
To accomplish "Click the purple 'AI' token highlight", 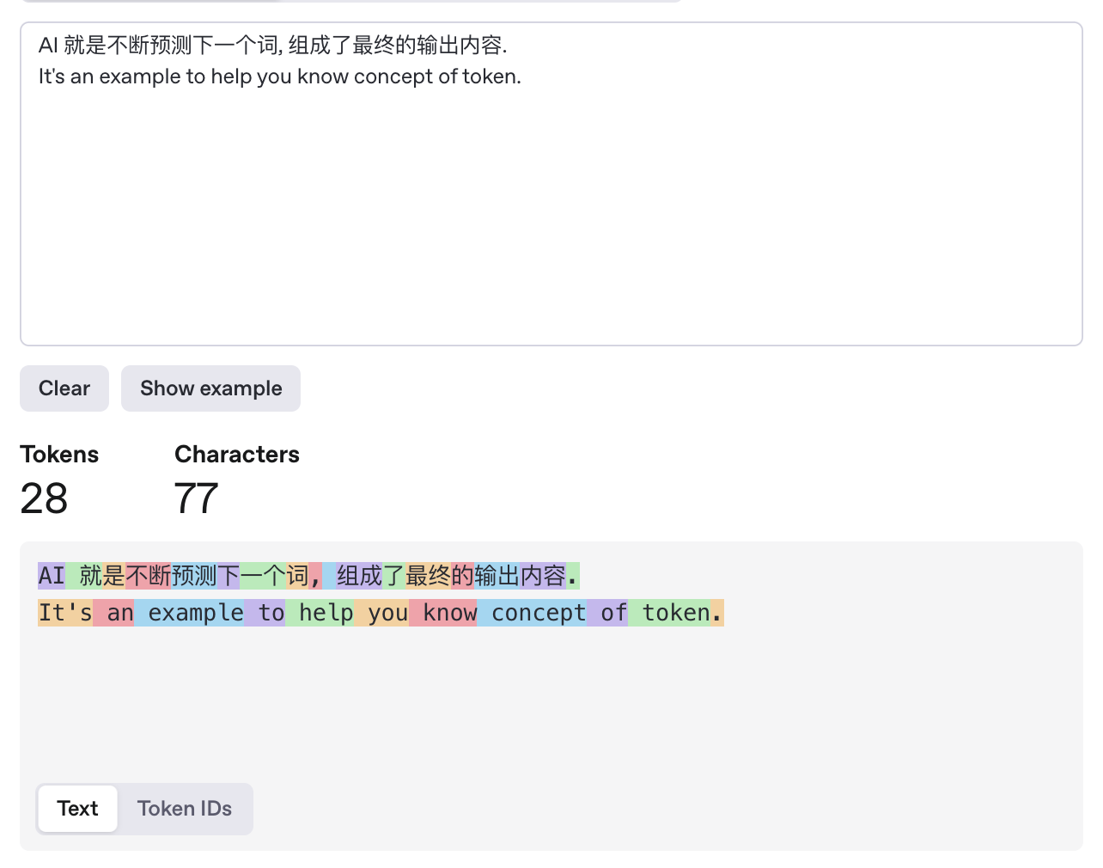I will [52, 576].
